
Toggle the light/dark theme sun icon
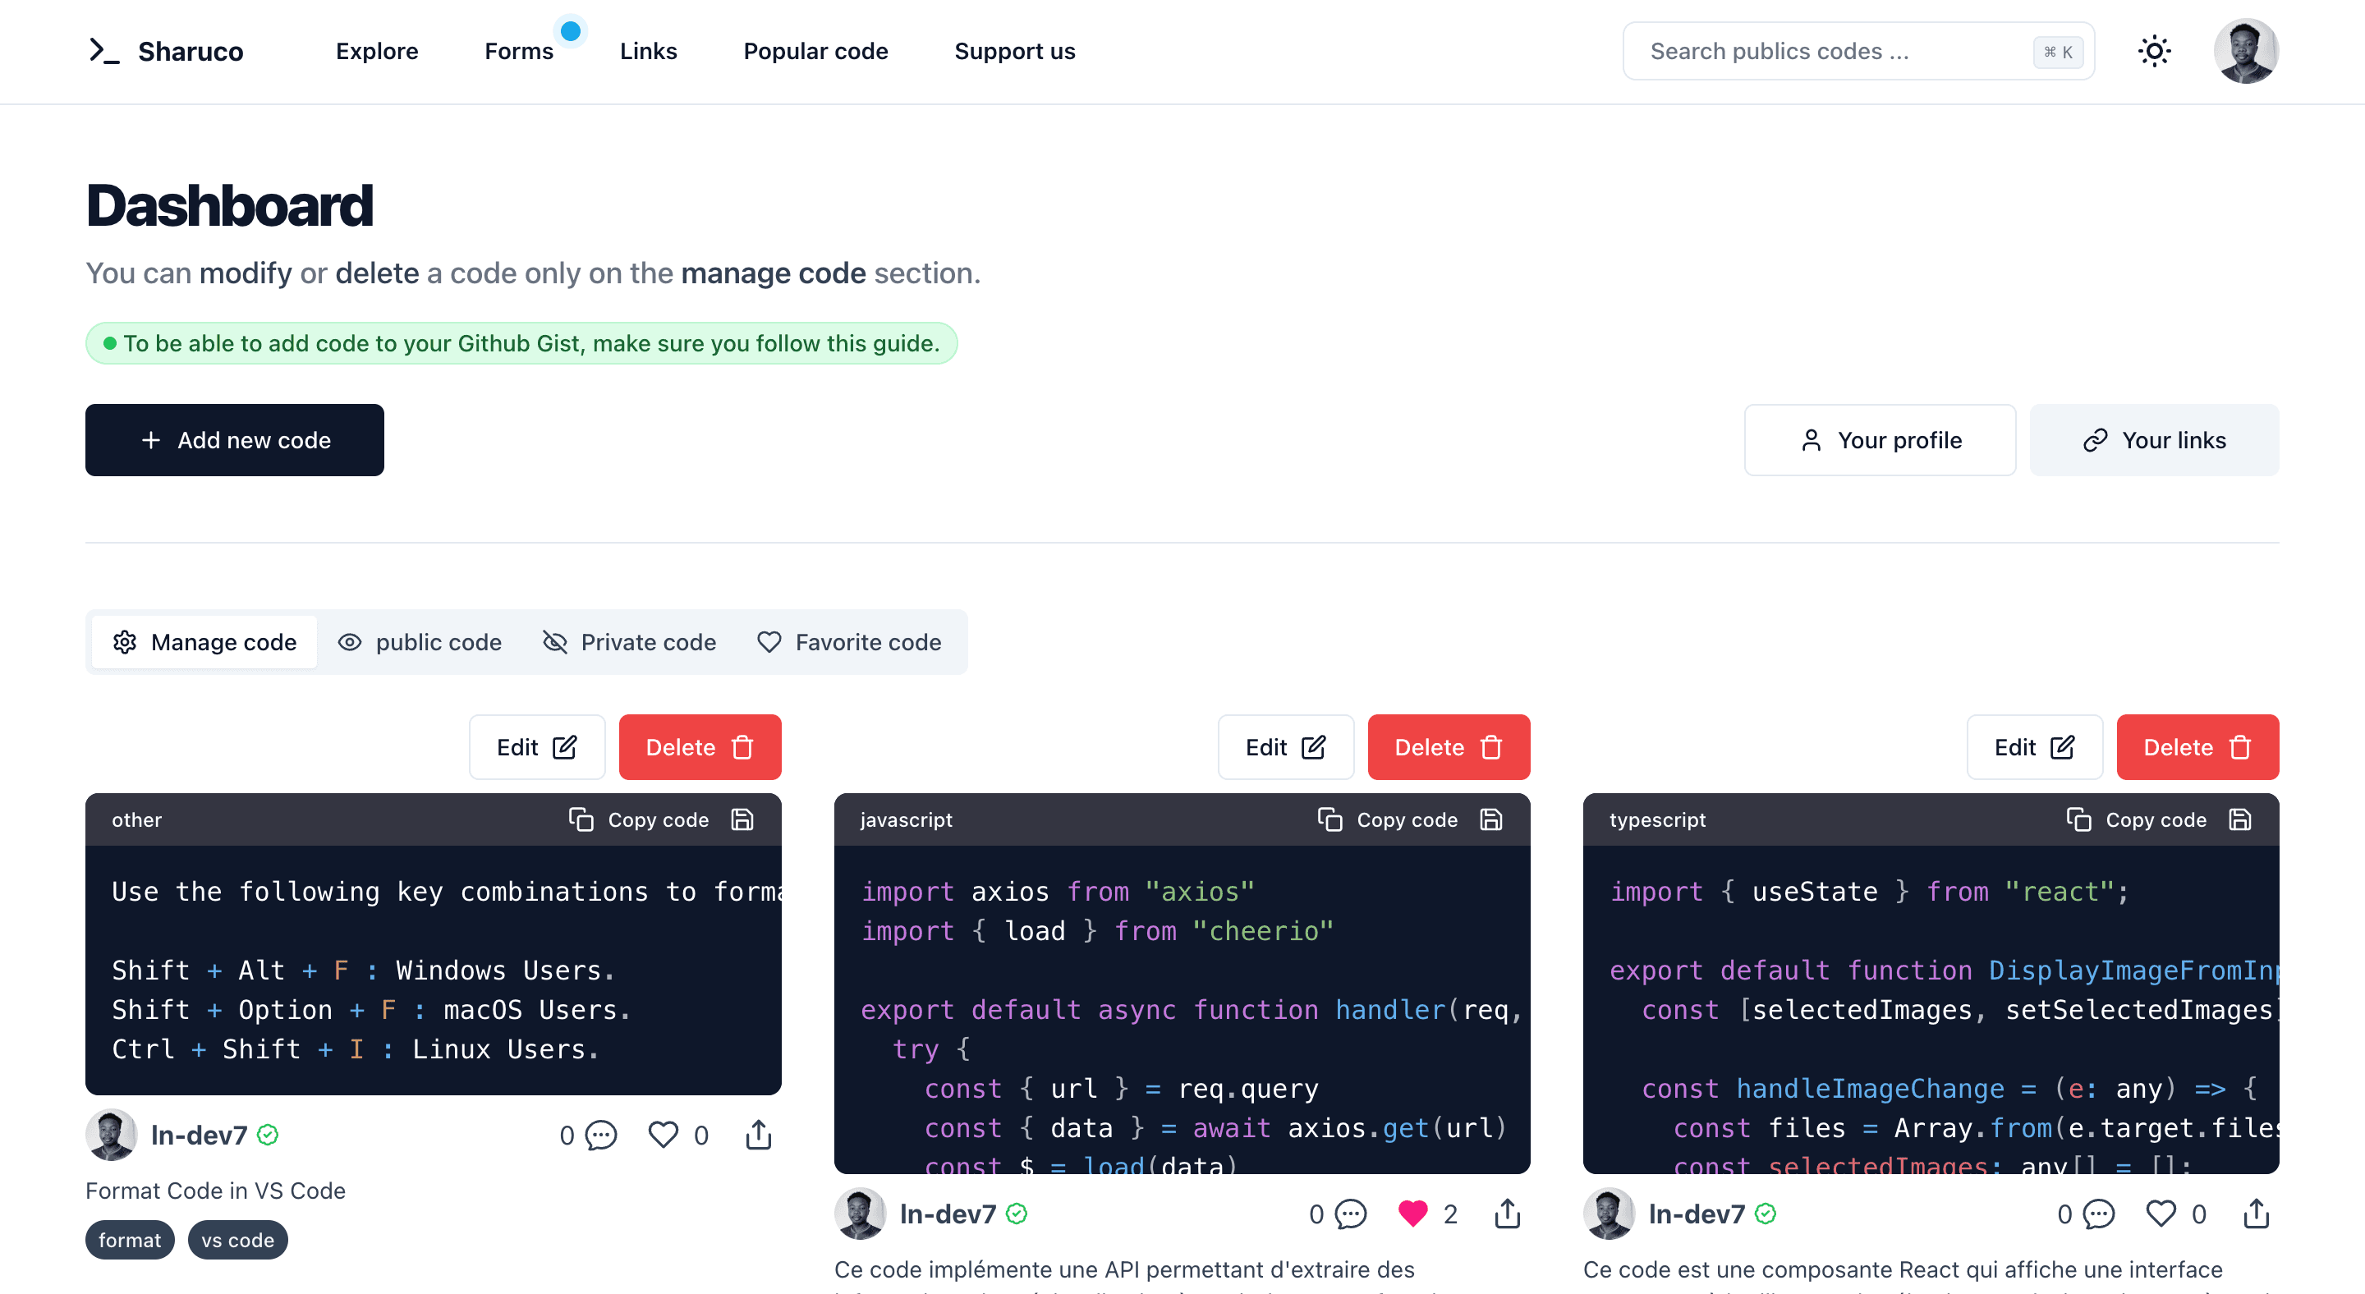2153,52
